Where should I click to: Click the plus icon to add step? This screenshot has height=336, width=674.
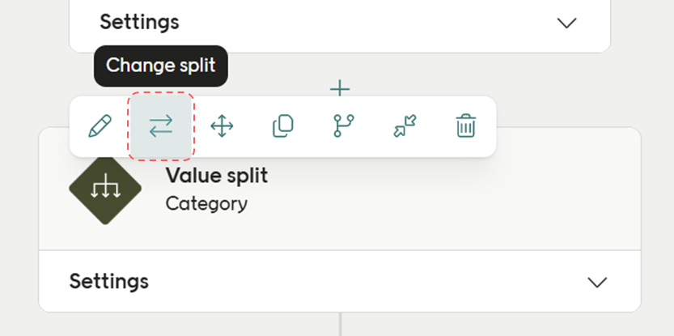[x=340, y=87]
